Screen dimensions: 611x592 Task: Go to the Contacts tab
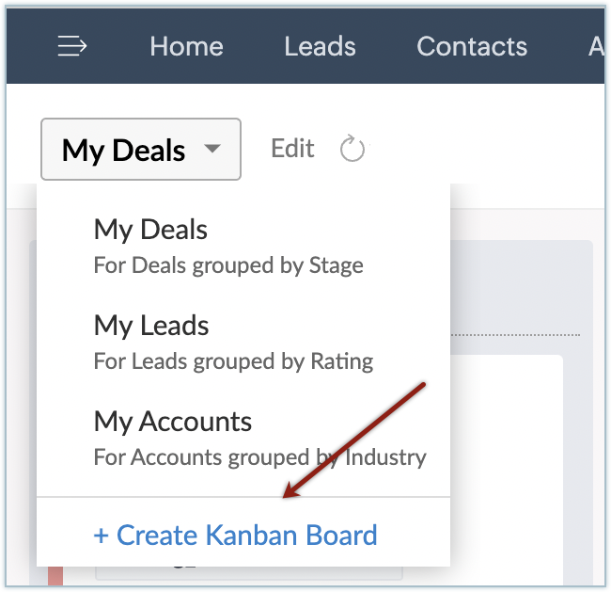(x=472, y=46)
